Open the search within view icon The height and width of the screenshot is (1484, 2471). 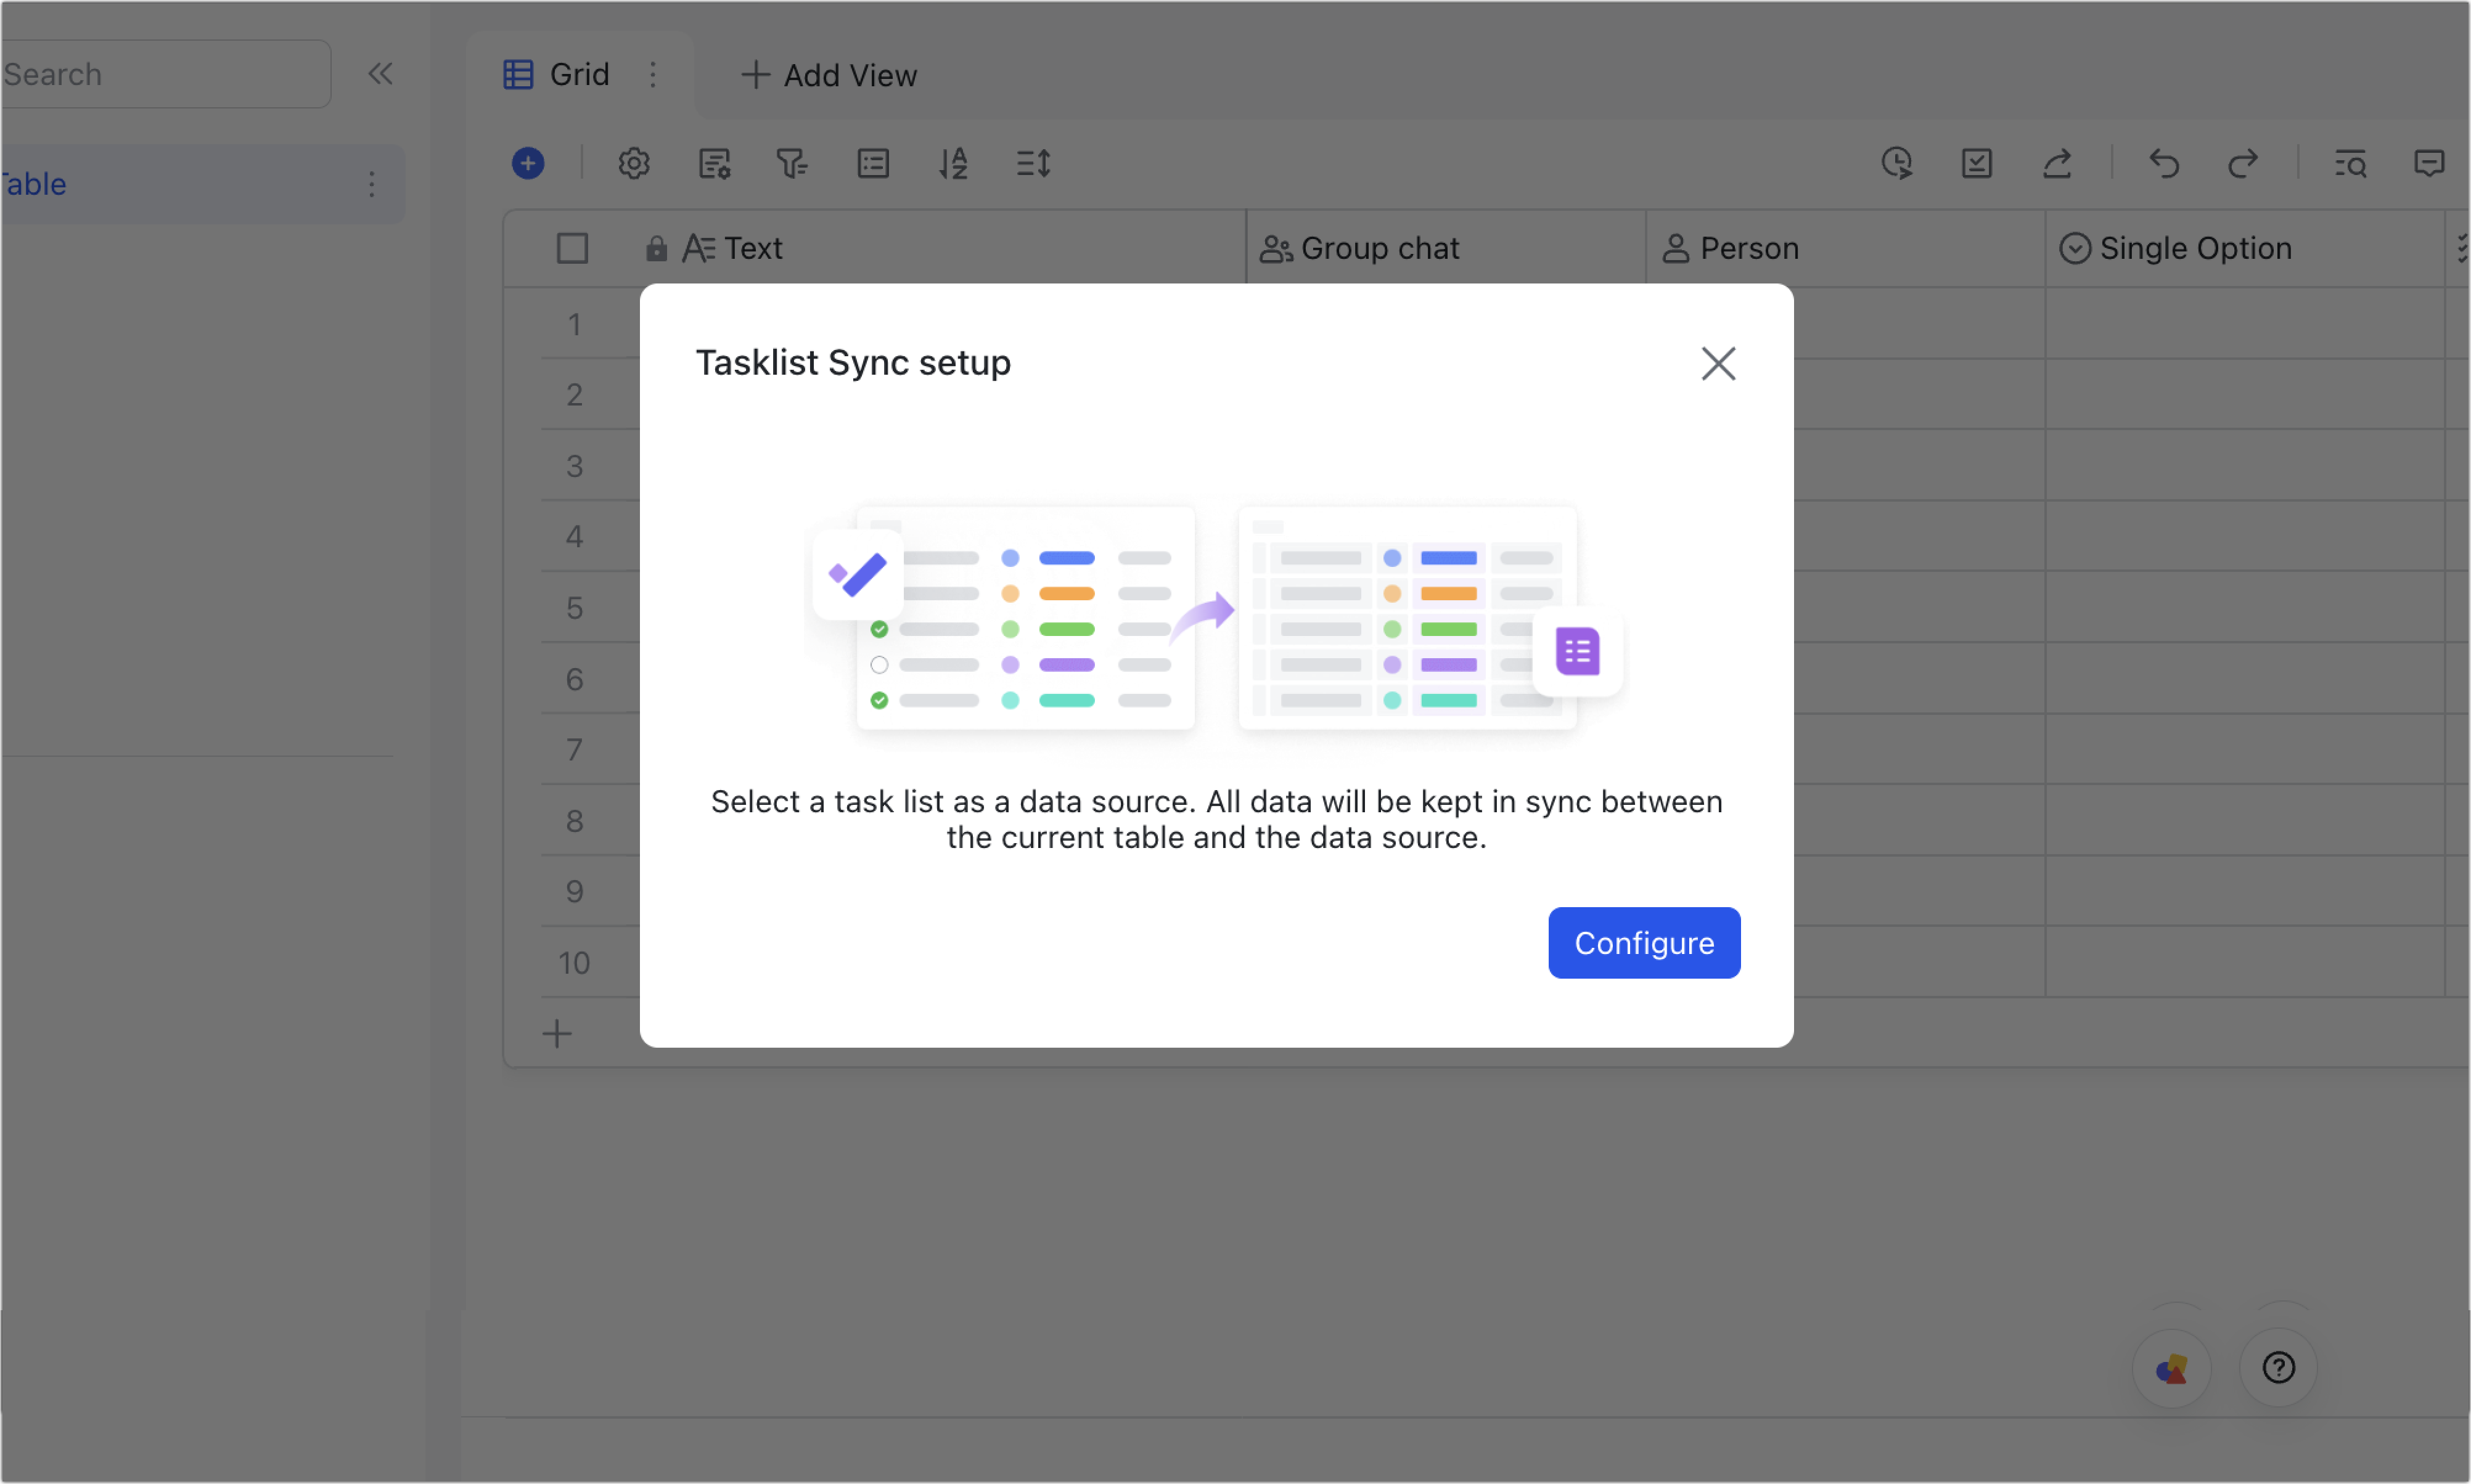2352,163
